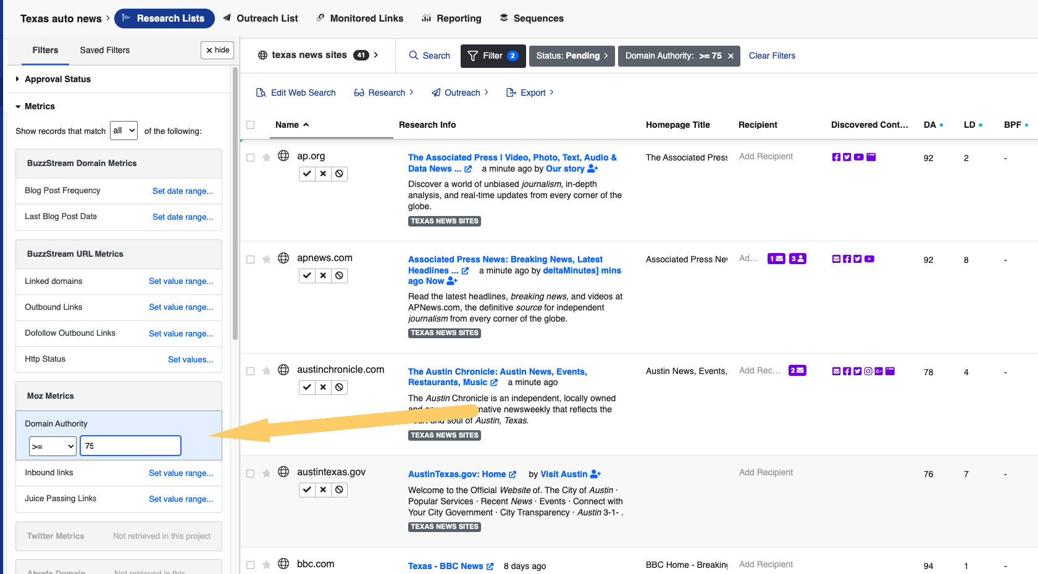The height and width of the screenshot is (574, 1038).
Task: Switch to the Saved Filters tab
Action: tap(104, 50)
